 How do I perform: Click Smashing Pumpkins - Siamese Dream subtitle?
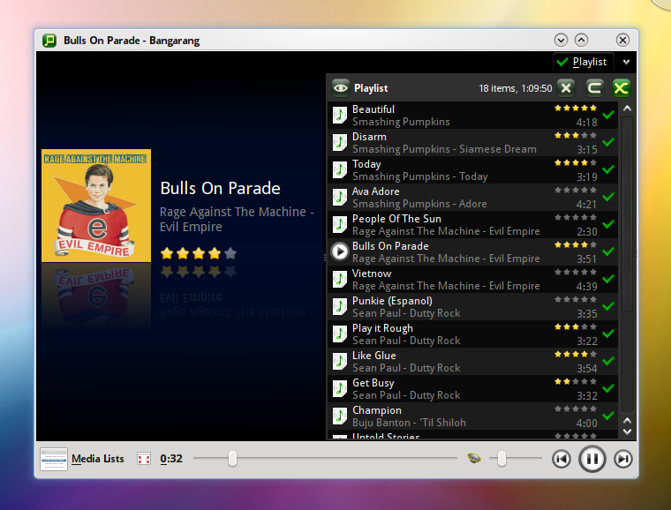tap(444, 149)
